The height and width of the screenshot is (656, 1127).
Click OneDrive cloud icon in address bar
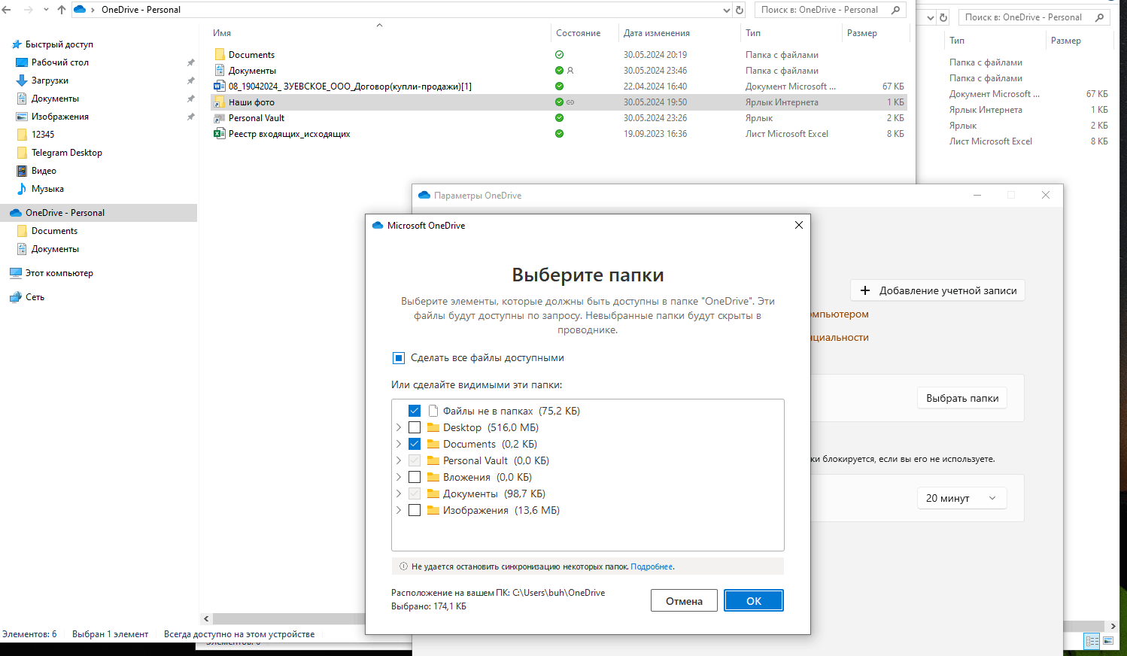point(80,10)
